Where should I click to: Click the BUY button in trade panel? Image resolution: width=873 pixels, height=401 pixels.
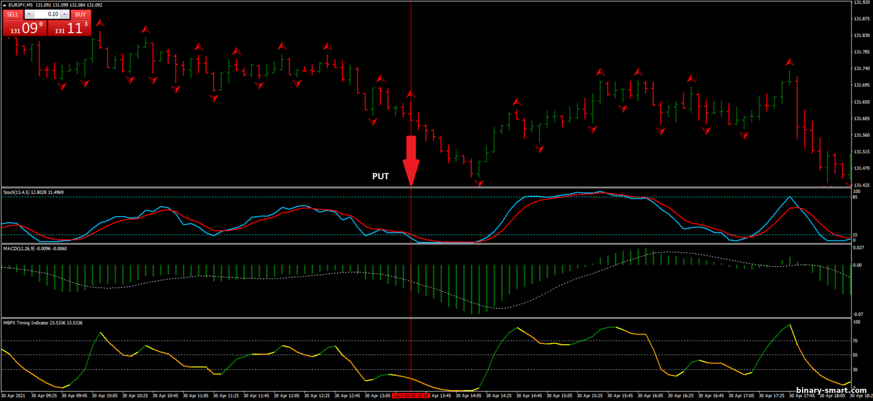coord(80,15)
